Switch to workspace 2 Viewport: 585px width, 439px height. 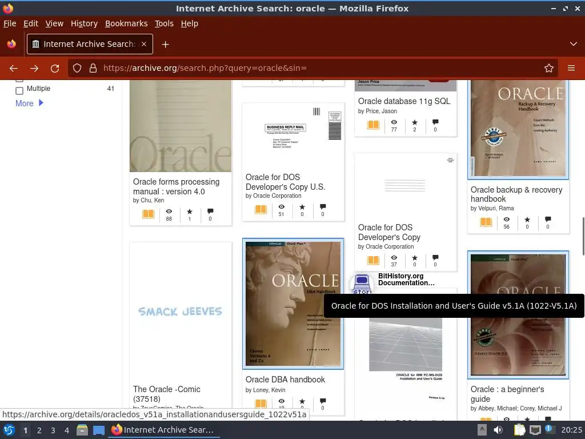39,430
